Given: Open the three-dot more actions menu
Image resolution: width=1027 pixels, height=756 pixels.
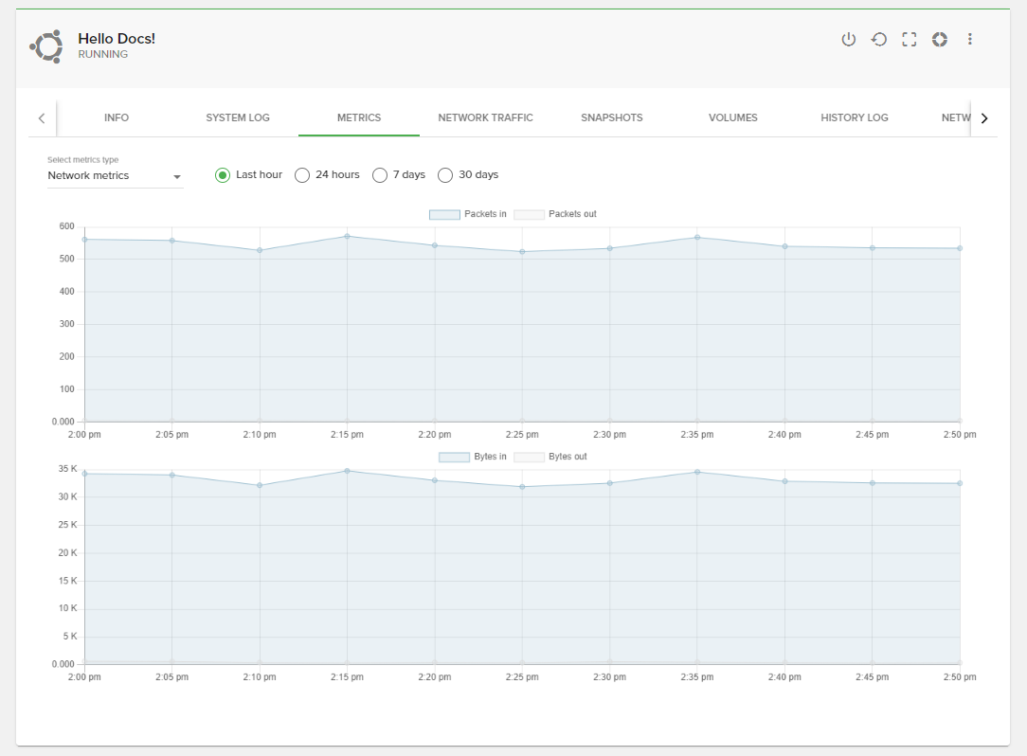Looking at the screenshot, I should coord(969,40).
